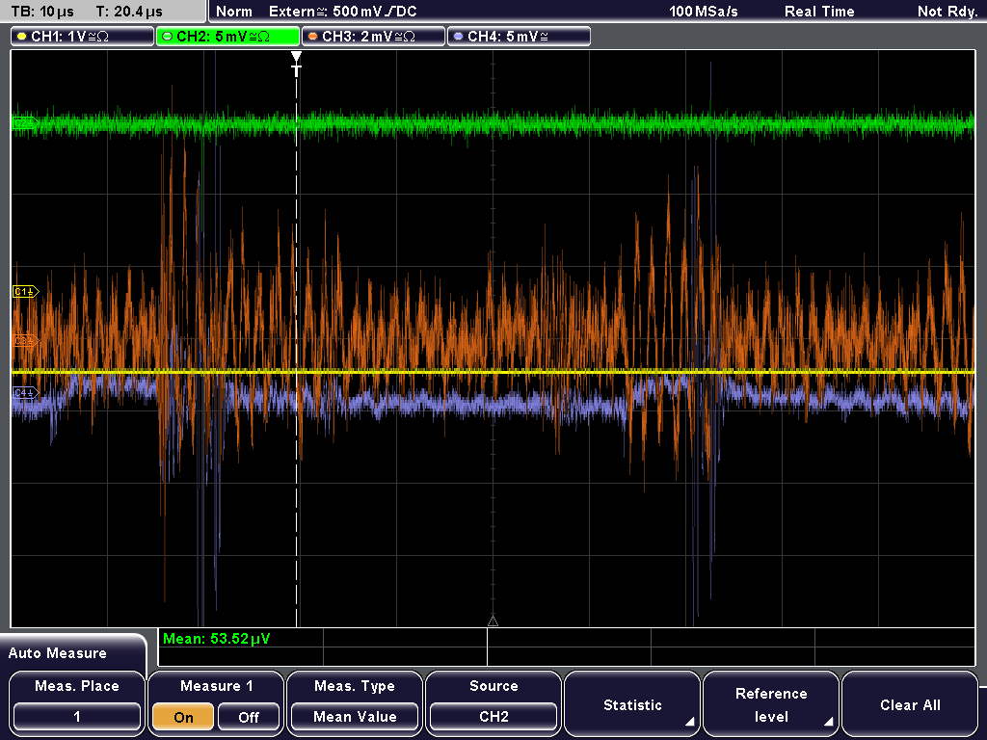Open Meas. Type Mean Value selector
Image resolution: width=987 pixels, height=740 pixels.
[355, 717]
